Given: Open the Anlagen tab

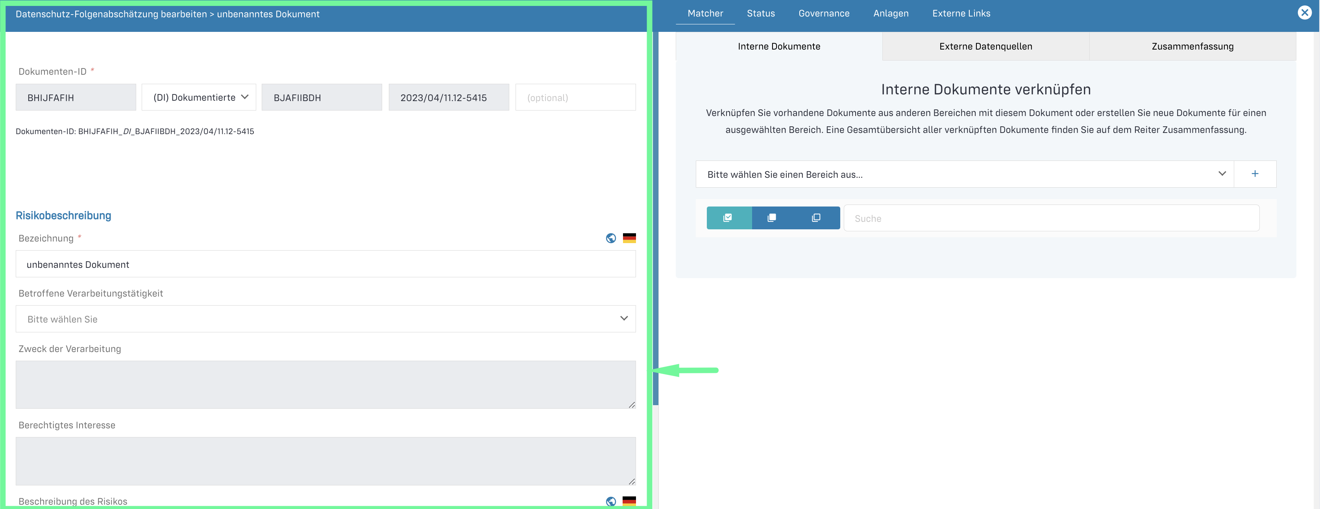Looking at the screenshot, I should (891, 13).
